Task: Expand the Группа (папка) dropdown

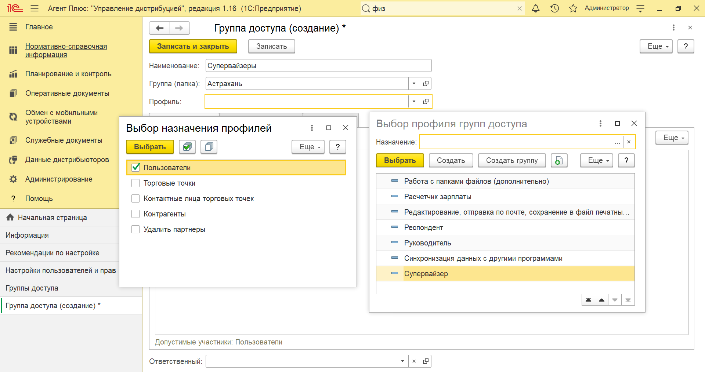Action: (x=414, y=84)
